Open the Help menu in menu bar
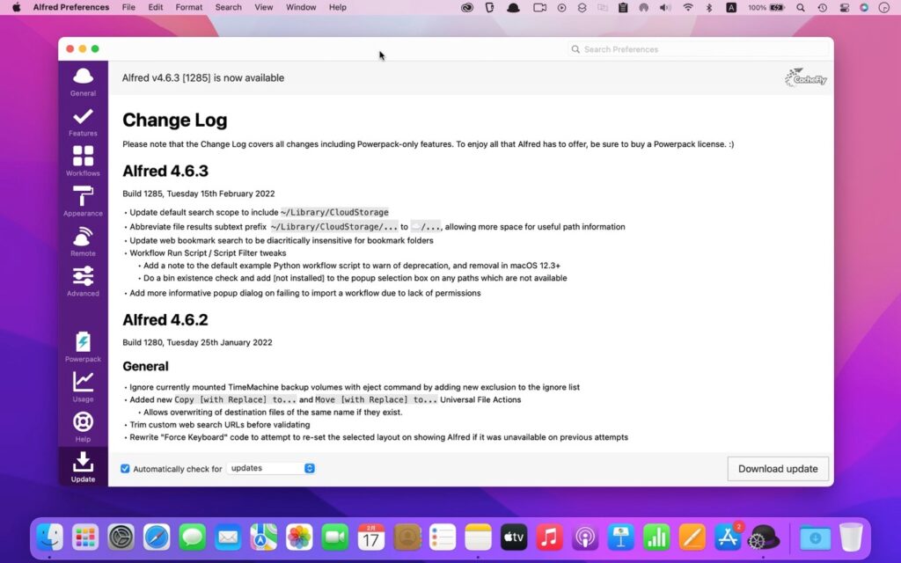Image resolution: width=901 pixels, height=563 pixels. point(337,7)
